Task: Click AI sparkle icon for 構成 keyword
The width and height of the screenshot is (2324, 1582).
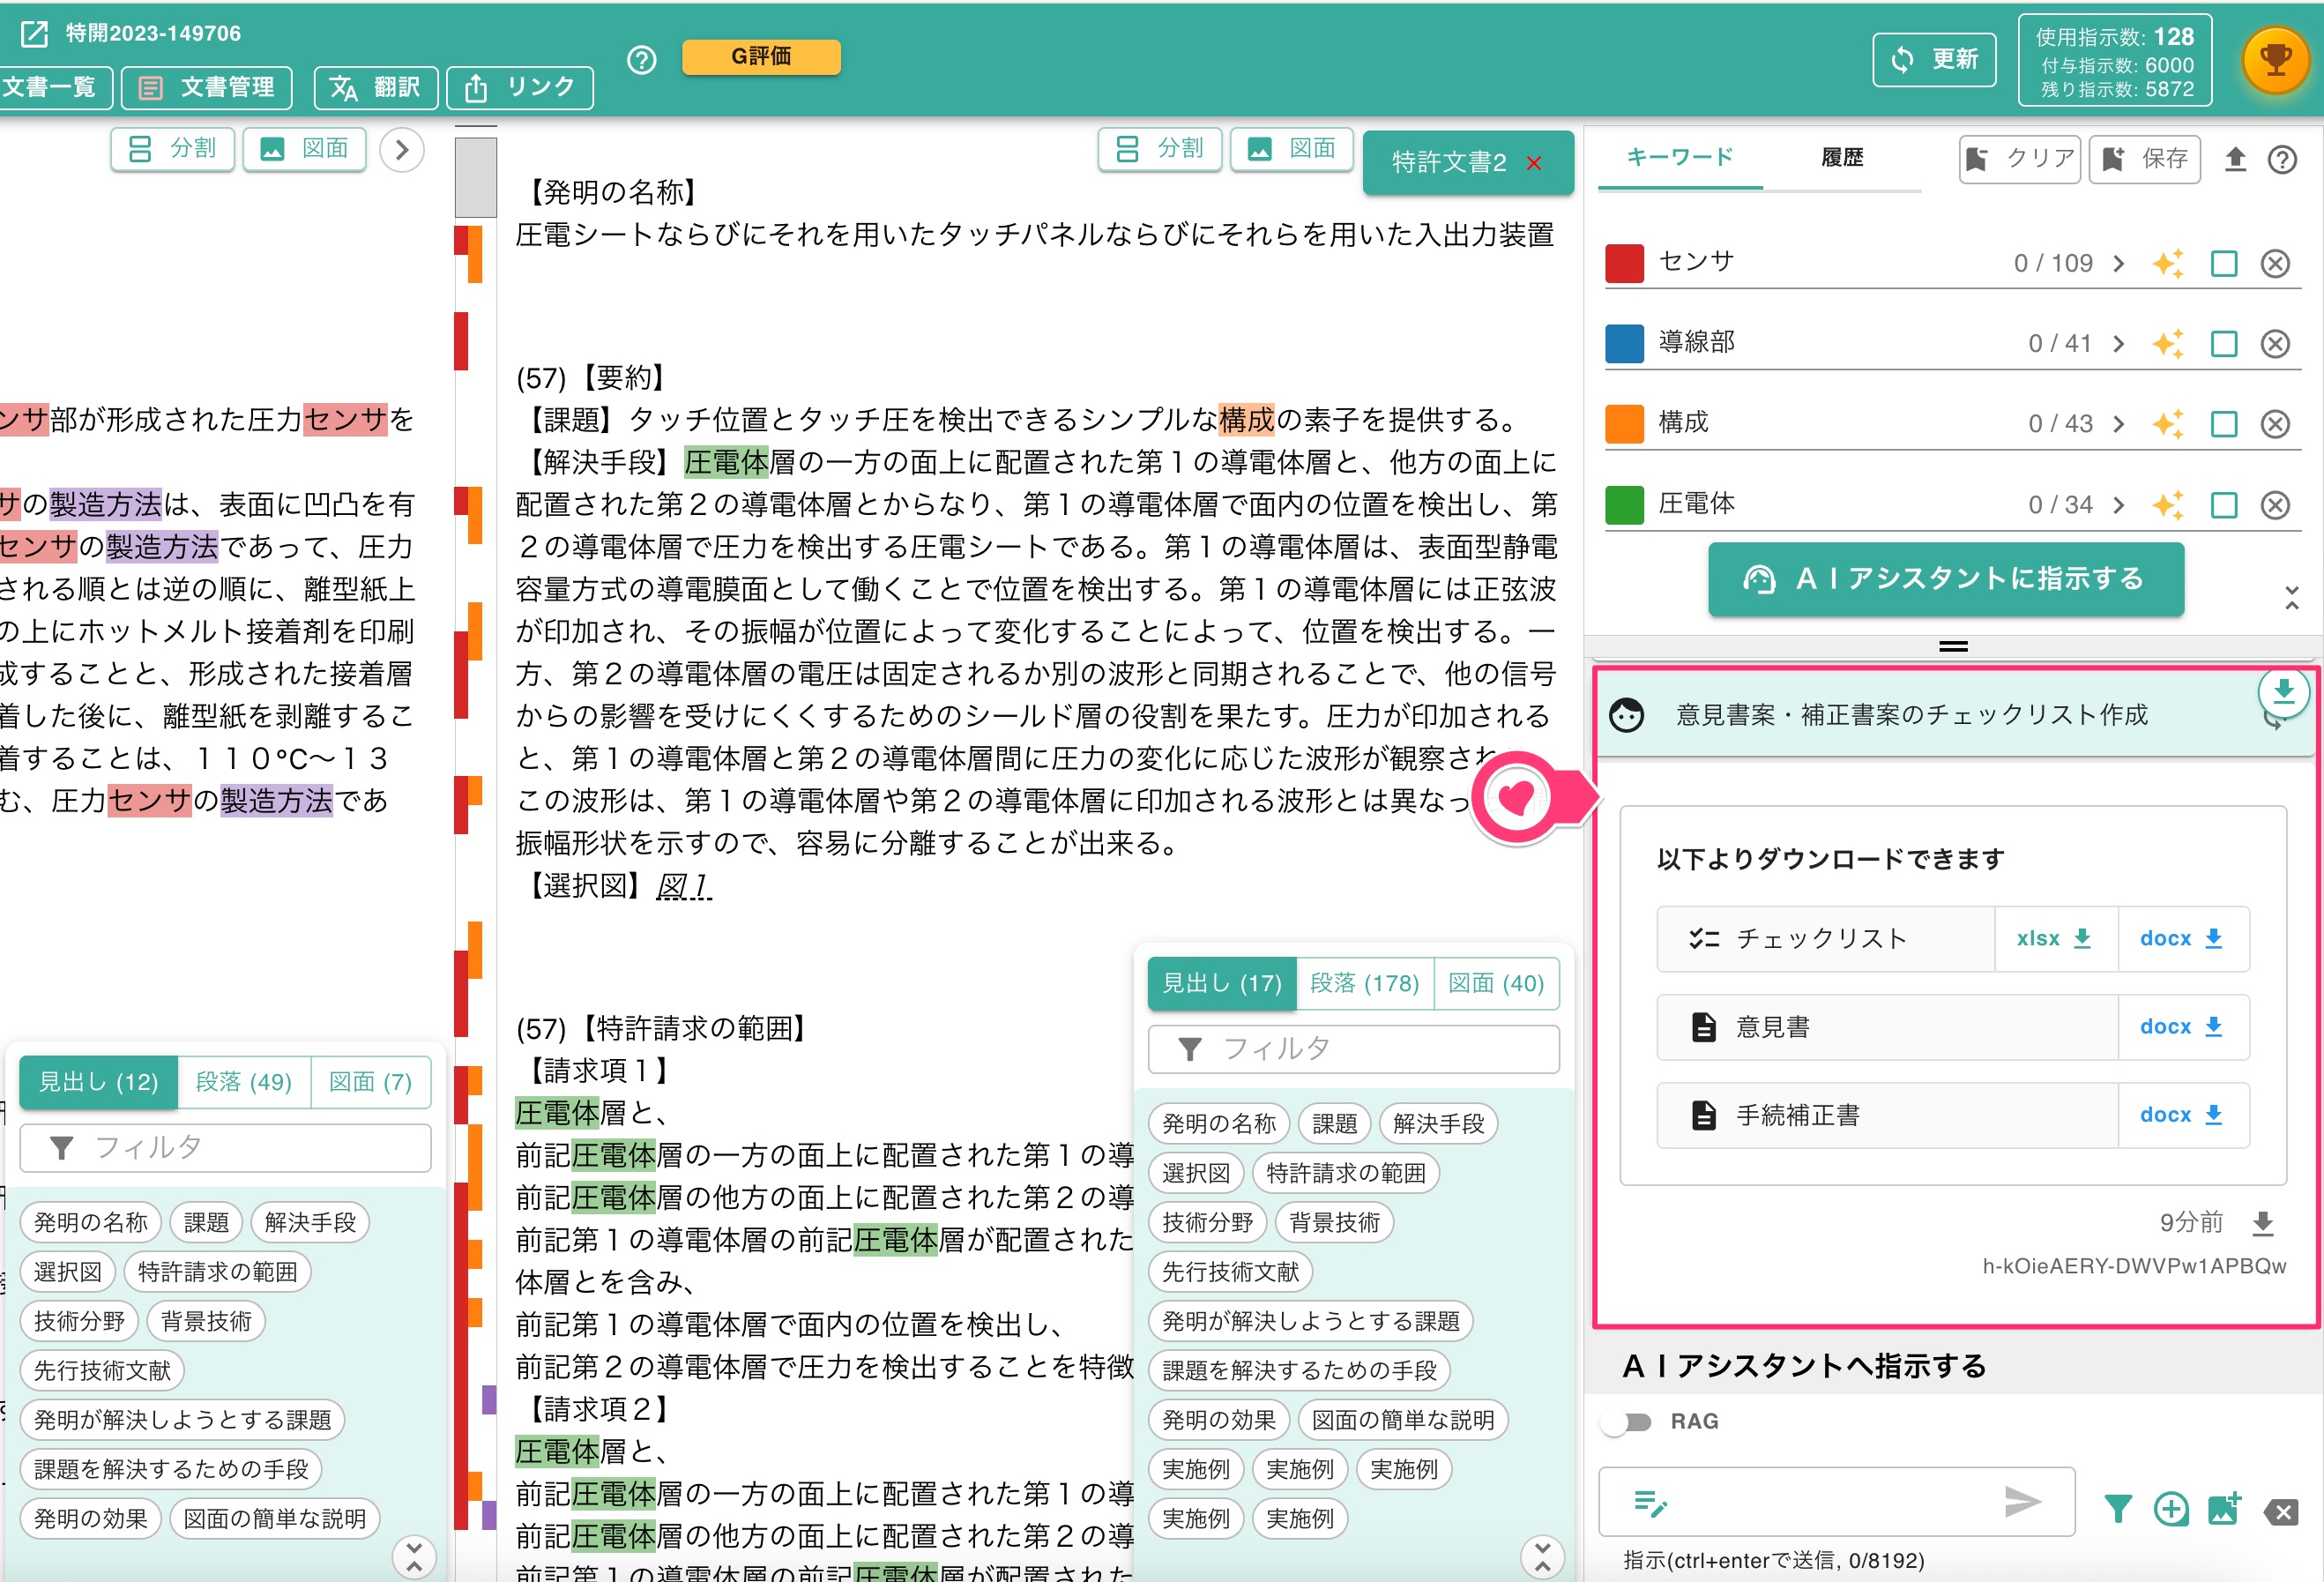Action: pyautogui.click(x=2167, y=423)
